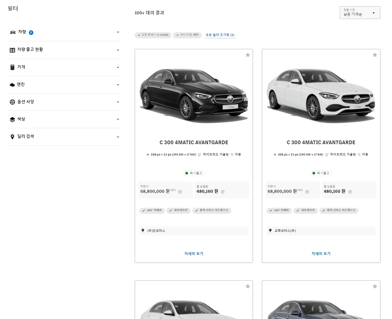Remove the 모델 클래스: C-CLASS filter chip
Screen dimensions: 392x319
point(139,35)
